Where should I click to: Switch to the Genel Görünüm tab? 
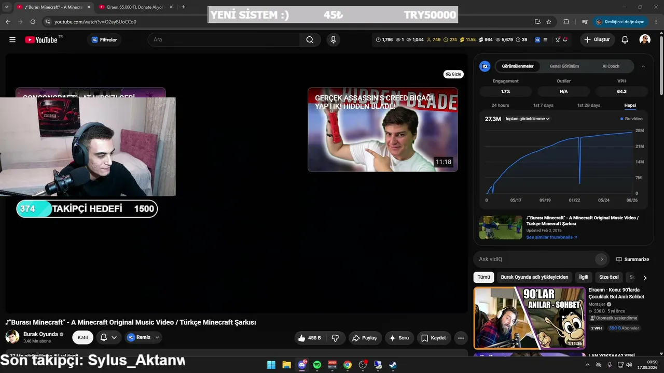pos(564,66)
